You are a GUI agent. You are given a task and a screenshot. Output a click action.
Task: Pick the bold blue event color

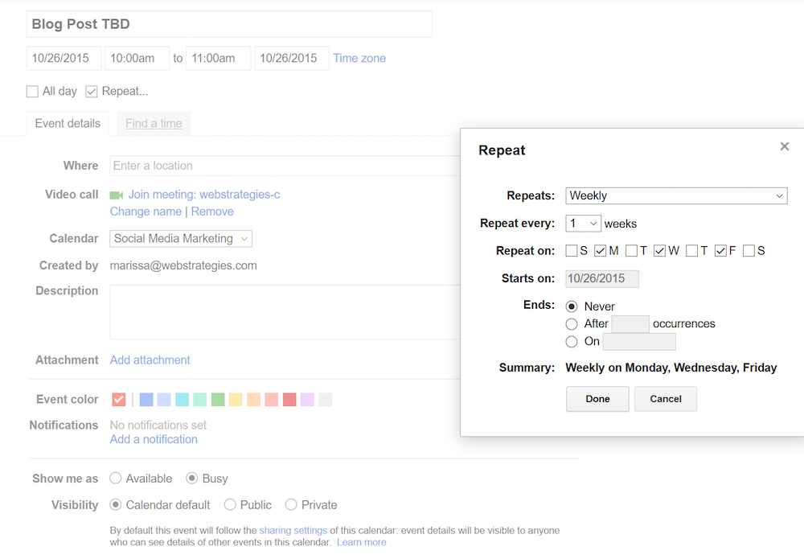146,400
